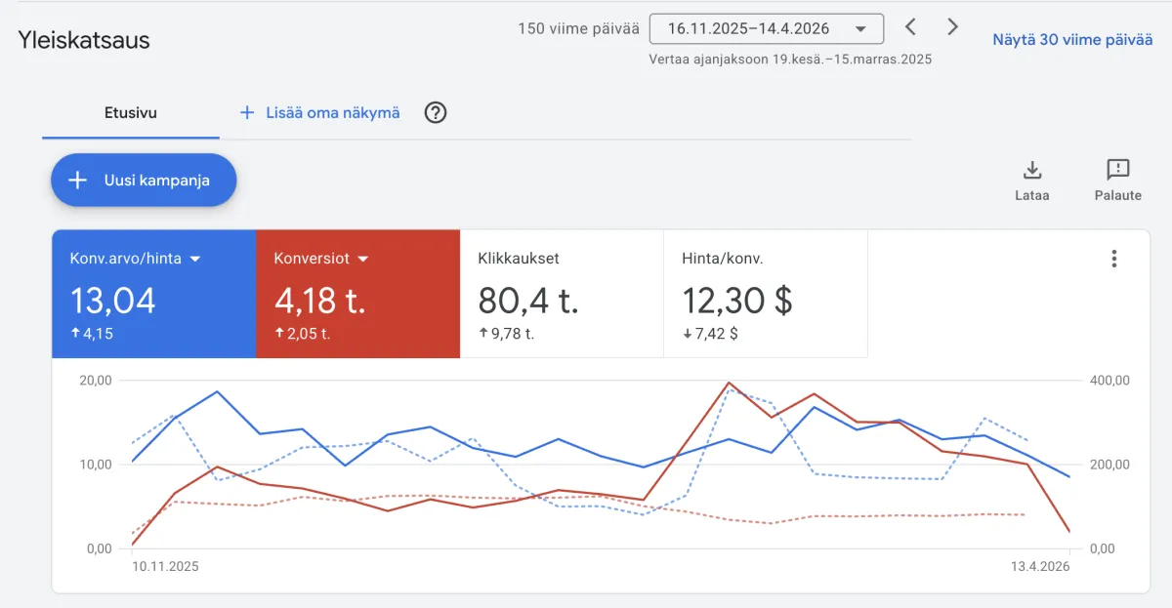1172x608 pixels.
Task: Go to next date period arrow
Action: [953, 27]
